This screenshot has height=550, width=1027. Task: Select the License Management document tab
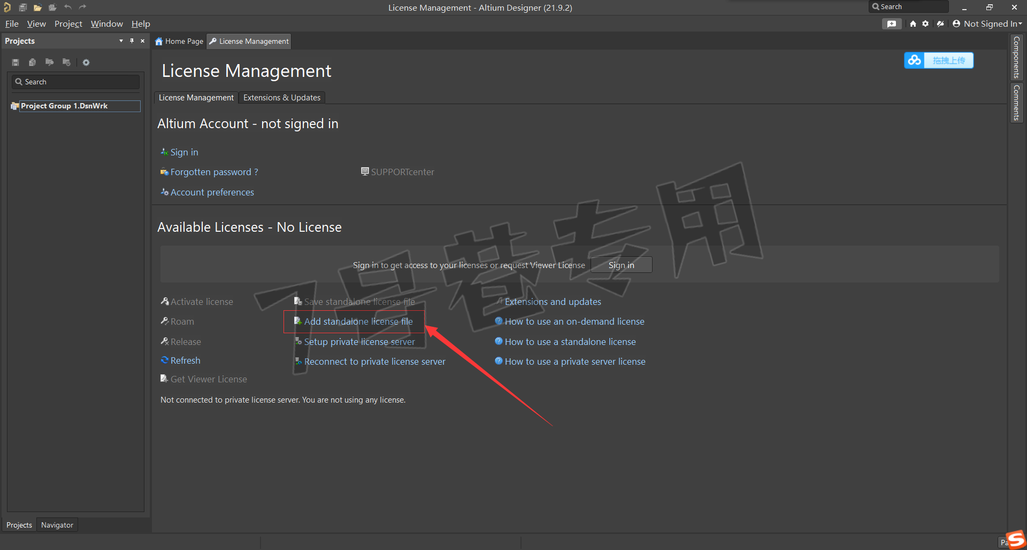click(x=249, y=41)
